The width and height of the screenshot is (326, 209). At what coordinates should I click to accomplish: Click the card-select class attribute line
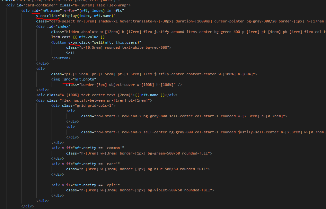coord(181,21)
